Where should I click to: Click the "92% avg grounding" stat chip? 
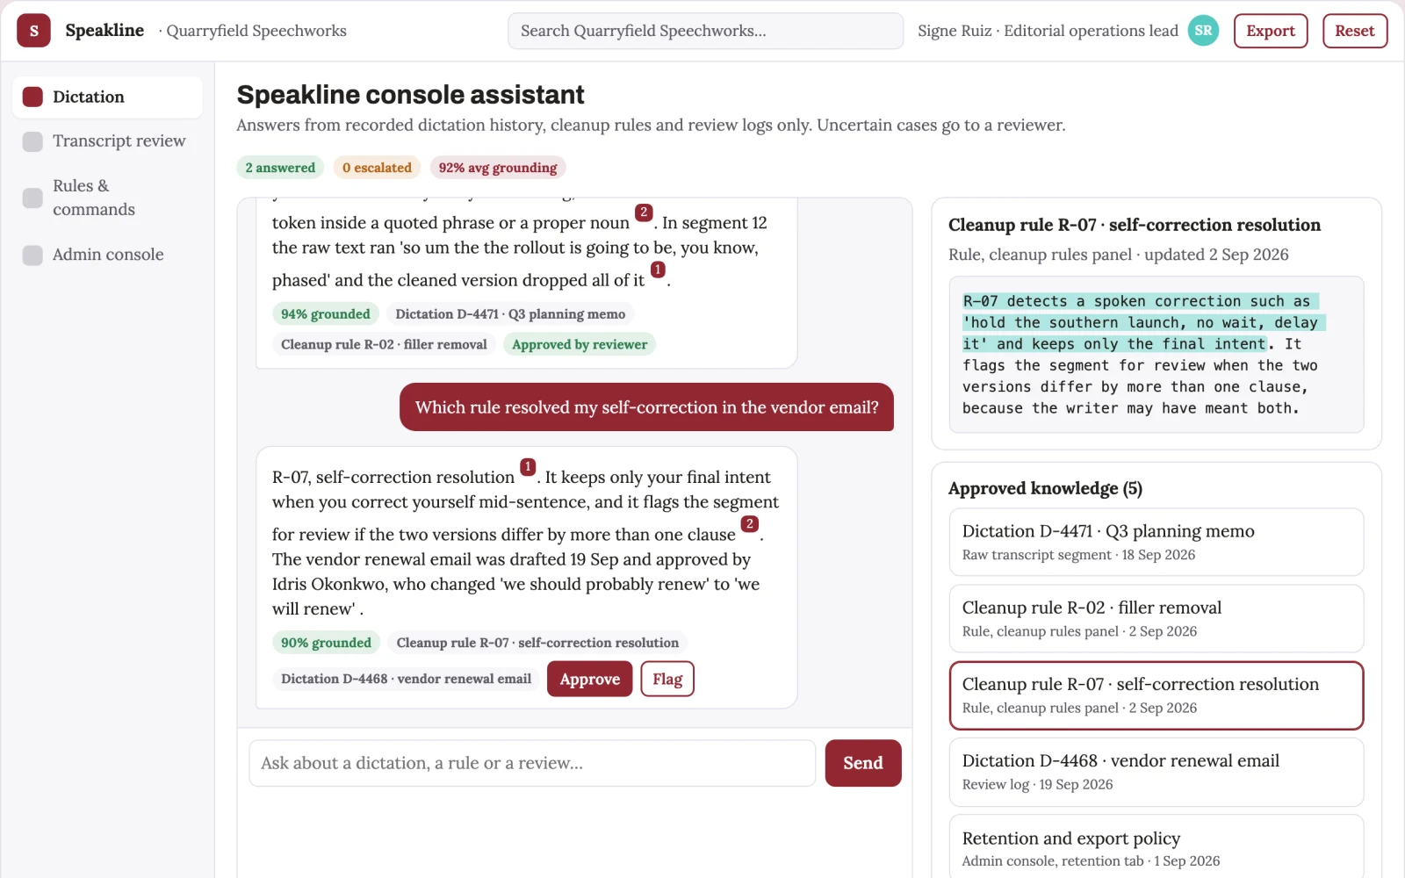pyautogui.click(x=498, y=168)
